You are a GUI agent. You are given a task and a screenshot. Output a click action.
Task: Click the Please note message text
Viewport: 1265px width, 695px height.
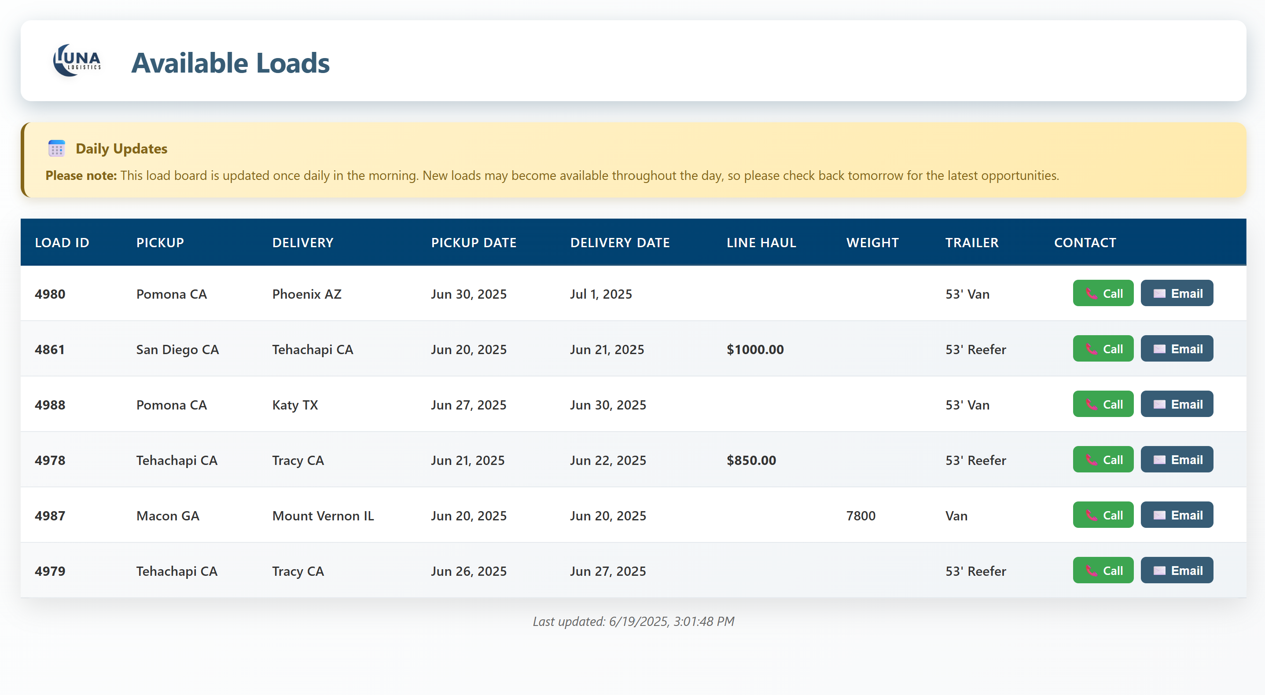[552, 176]
